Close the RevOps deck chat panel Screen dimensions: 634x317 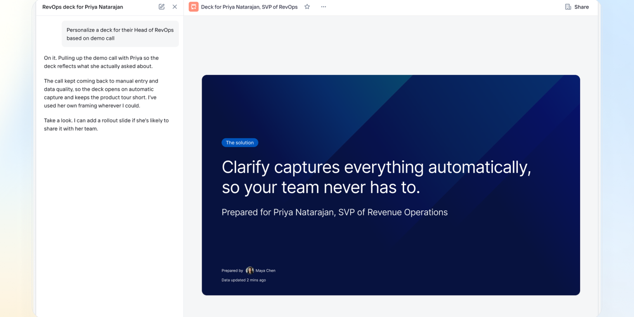[x=175, y=7]
